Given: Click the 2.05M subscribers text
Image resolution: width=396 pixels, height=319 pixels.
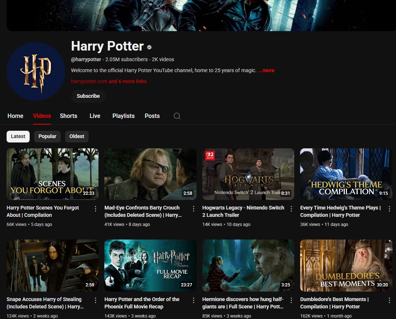Looking at the screenshot, I should [x=126, y=59].
